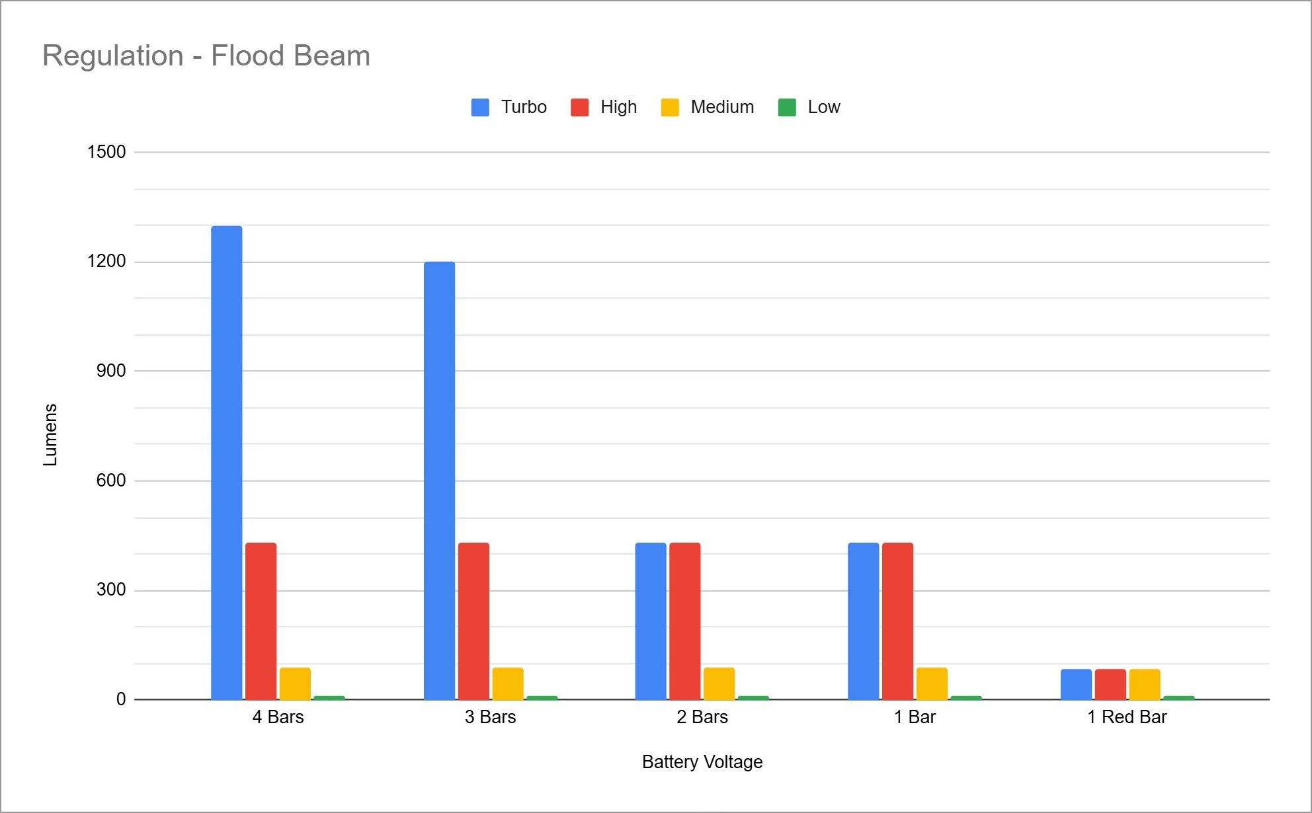Click the 'Battery Voltage' horizontal axis title

[702, 762]
